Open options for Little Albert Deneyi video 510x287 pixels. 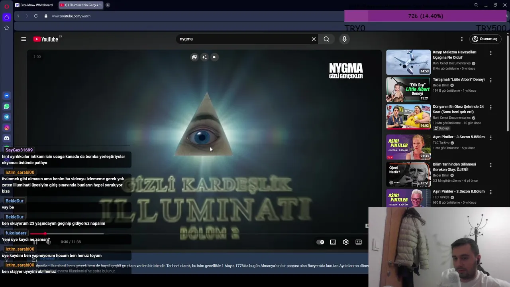point(491,80)
